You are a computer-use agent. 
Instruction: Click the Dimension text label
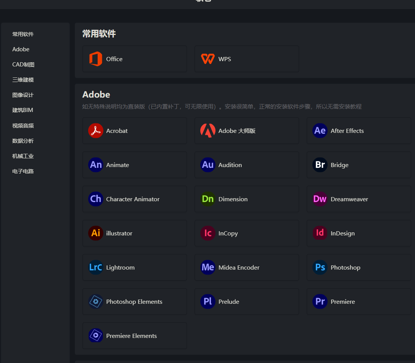point(233,199)
